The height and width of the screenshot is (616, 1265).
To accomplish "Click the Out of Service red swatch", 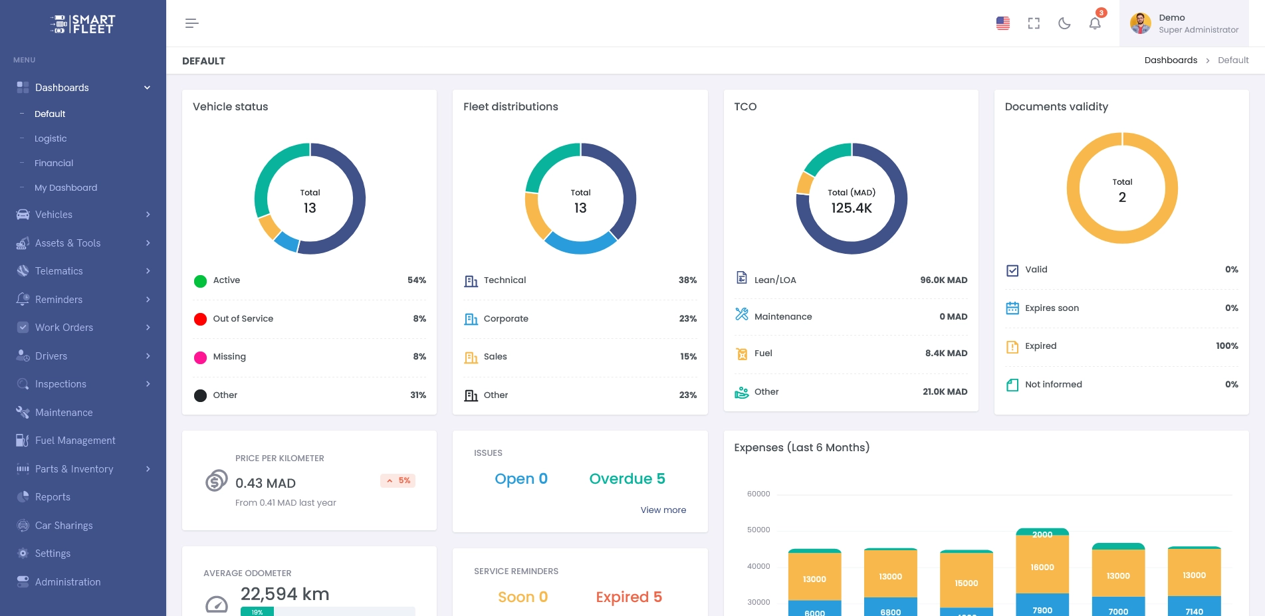I will [200, 319].
